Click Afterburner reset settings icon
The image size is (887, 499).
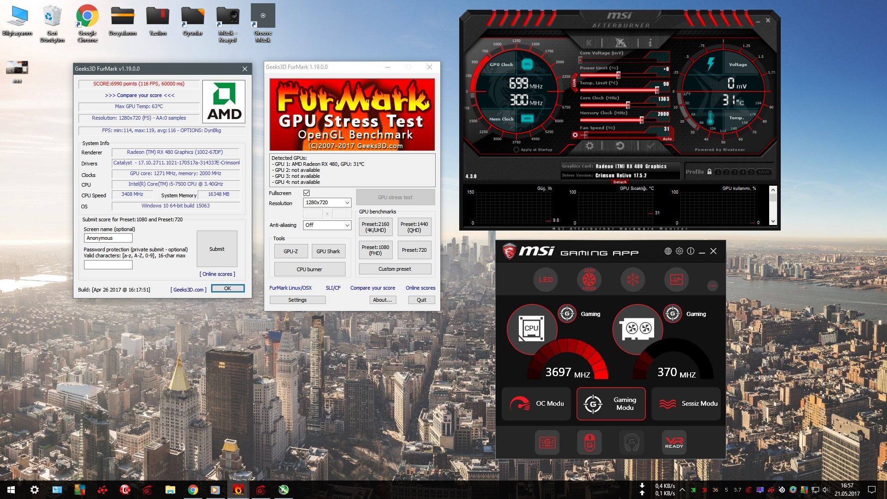click(620, 146)
